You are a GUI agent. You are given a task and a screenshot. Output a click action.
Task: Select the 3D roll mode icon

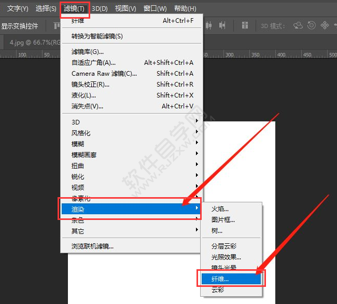[312, 25]
